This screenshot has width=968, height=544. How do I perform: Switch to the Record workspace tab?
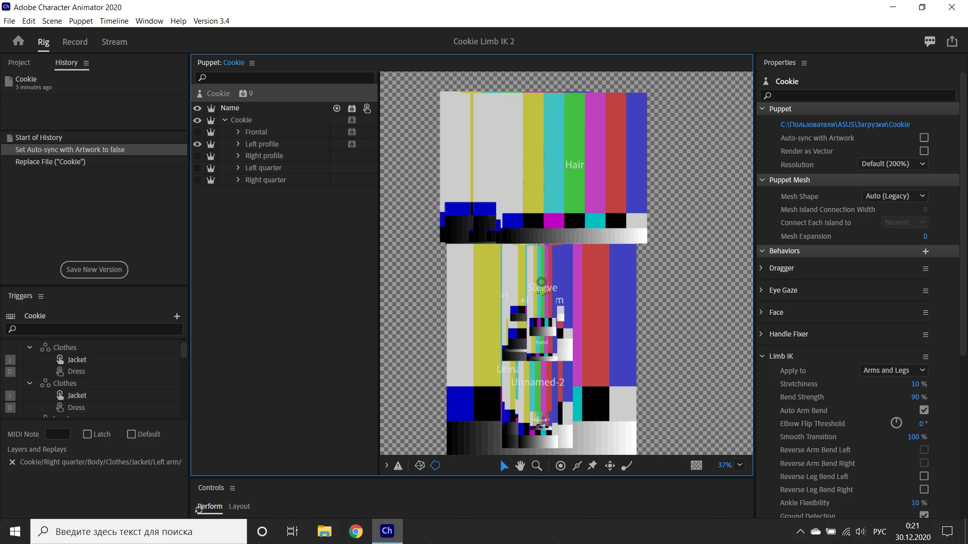coord(75,42)
